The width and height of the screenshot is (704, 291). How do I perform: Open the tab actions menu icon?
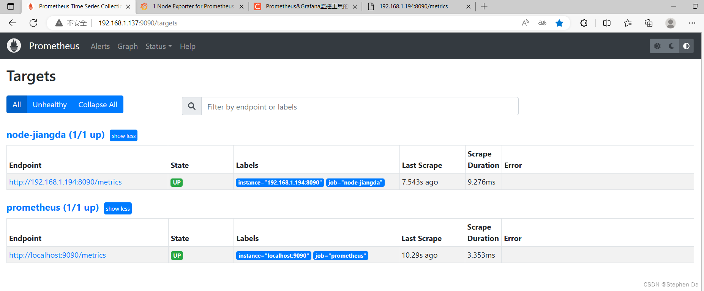pos(11,6)
